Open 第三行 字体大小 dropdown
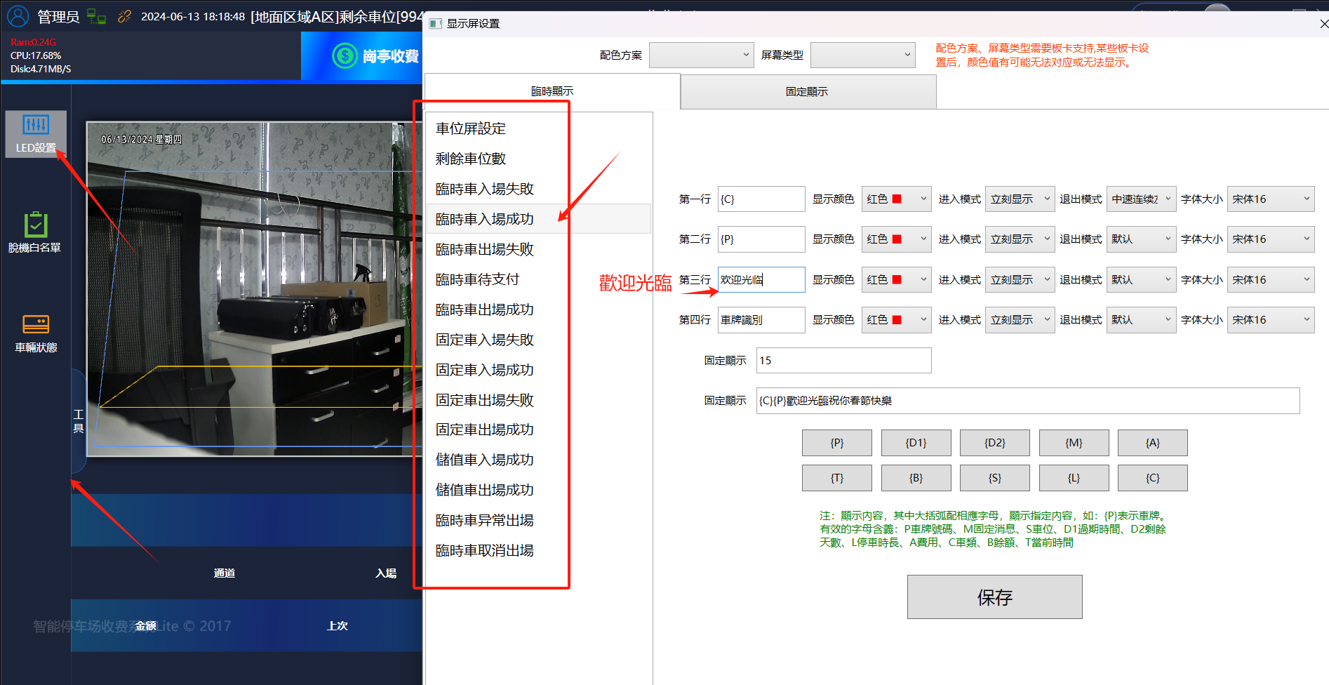Screen dimensions: 1329x685 tap(1271, 280)
